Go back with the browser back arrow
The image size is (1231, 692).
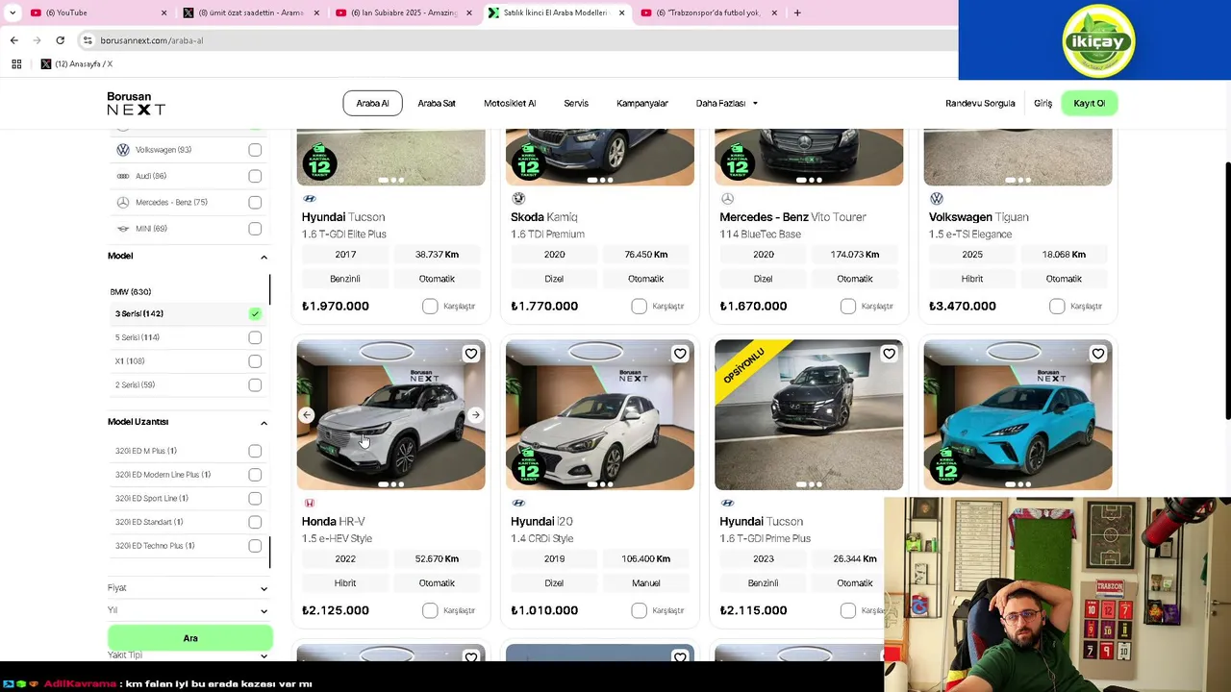click(13, 40)
